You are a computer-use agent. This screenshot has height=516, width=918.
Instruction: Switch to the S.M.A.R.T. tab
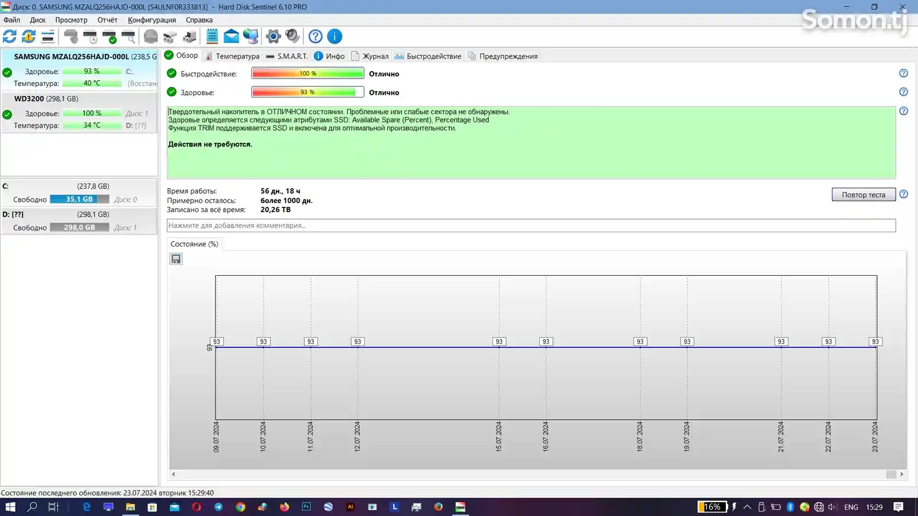pyautogui.click(x=287, y=56)
